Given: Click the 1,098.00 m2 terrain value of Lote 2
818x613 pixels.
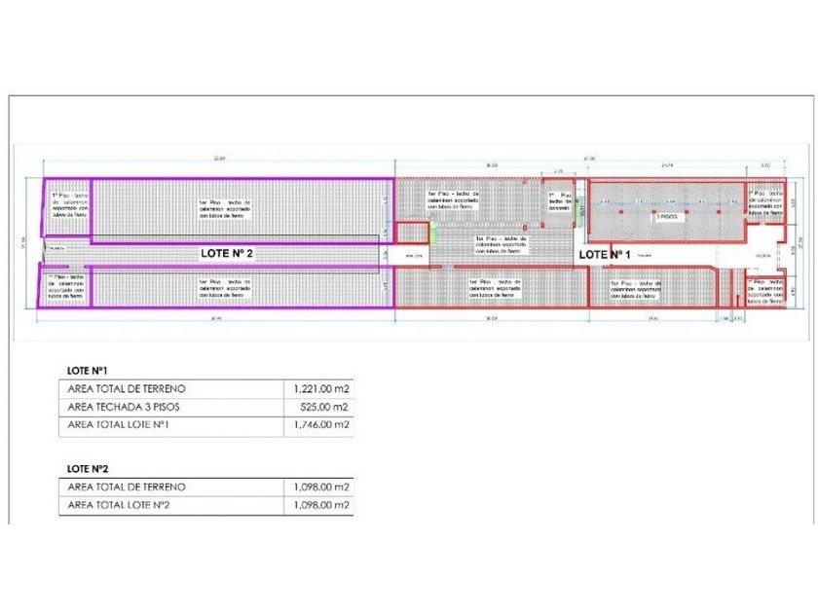Looking at the screenshot, I should coord(321,487).
